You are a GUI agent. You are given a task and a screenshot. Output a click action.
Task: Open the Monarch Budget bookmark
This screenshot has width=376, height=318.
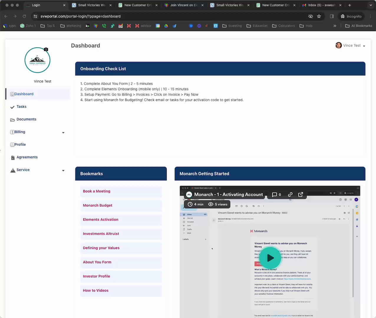[121, 205]
